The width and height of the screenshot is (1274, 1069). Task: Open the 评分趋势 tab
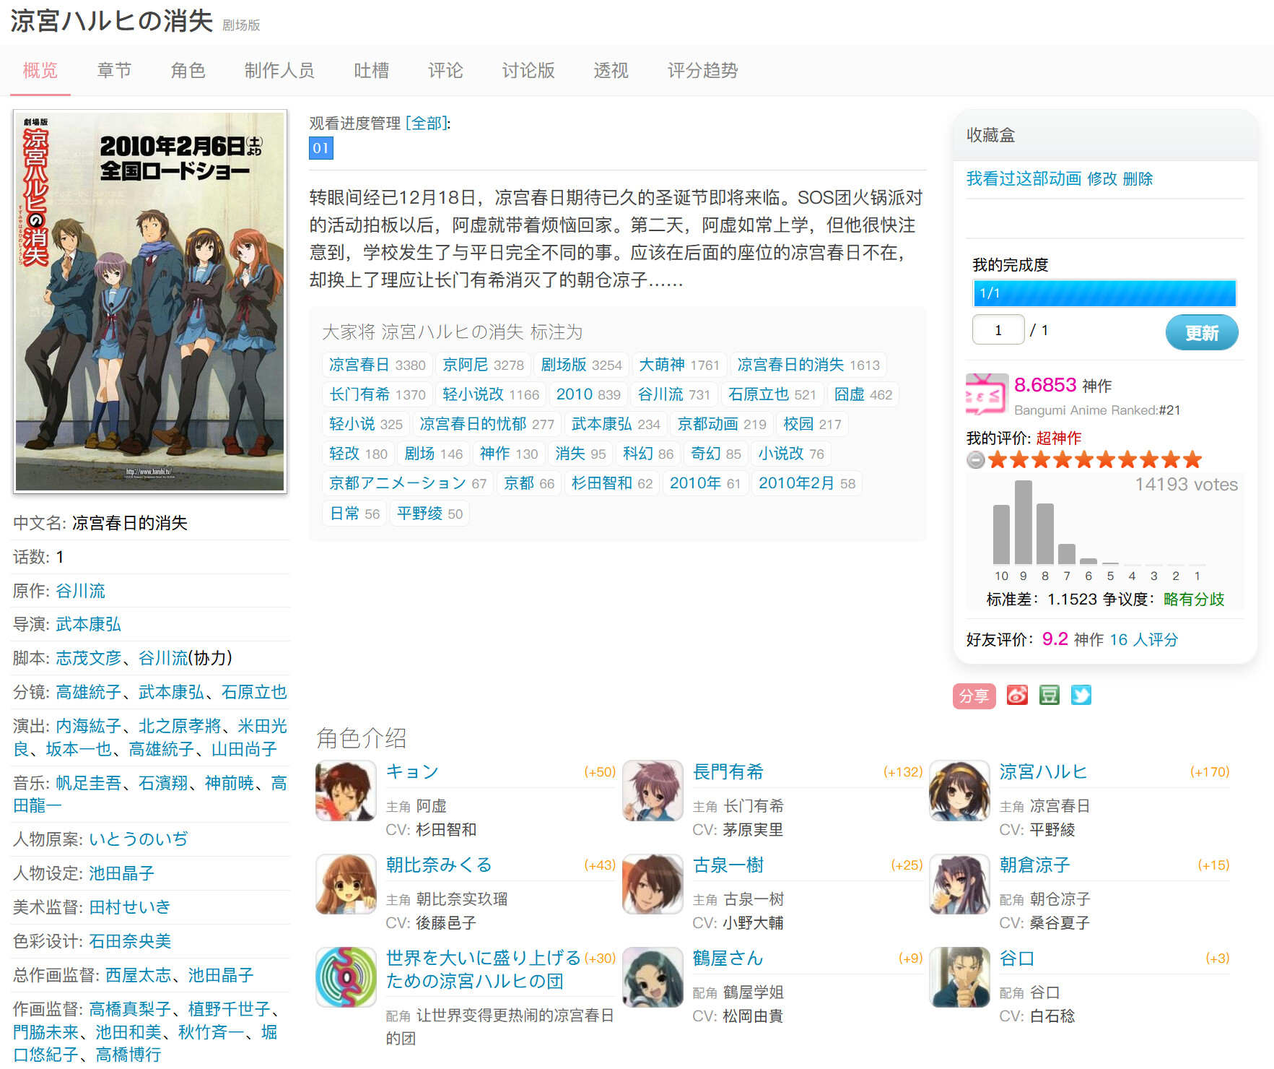(702, 70)
